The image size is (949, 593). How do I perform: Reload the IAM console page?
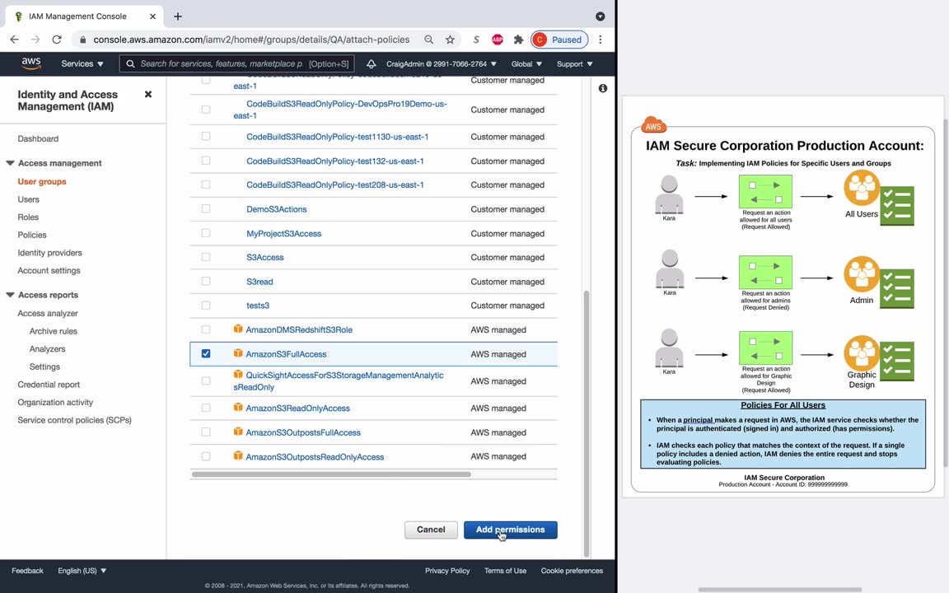pyautogui.click(x=57, y=40)
